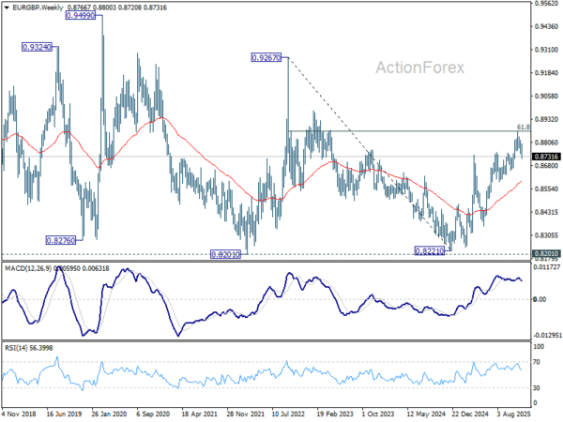Select the 0.93240 price label
Image resolution: width=563 pixels, height=422 pixels.
pyautogui.click(x=37, y=47)
